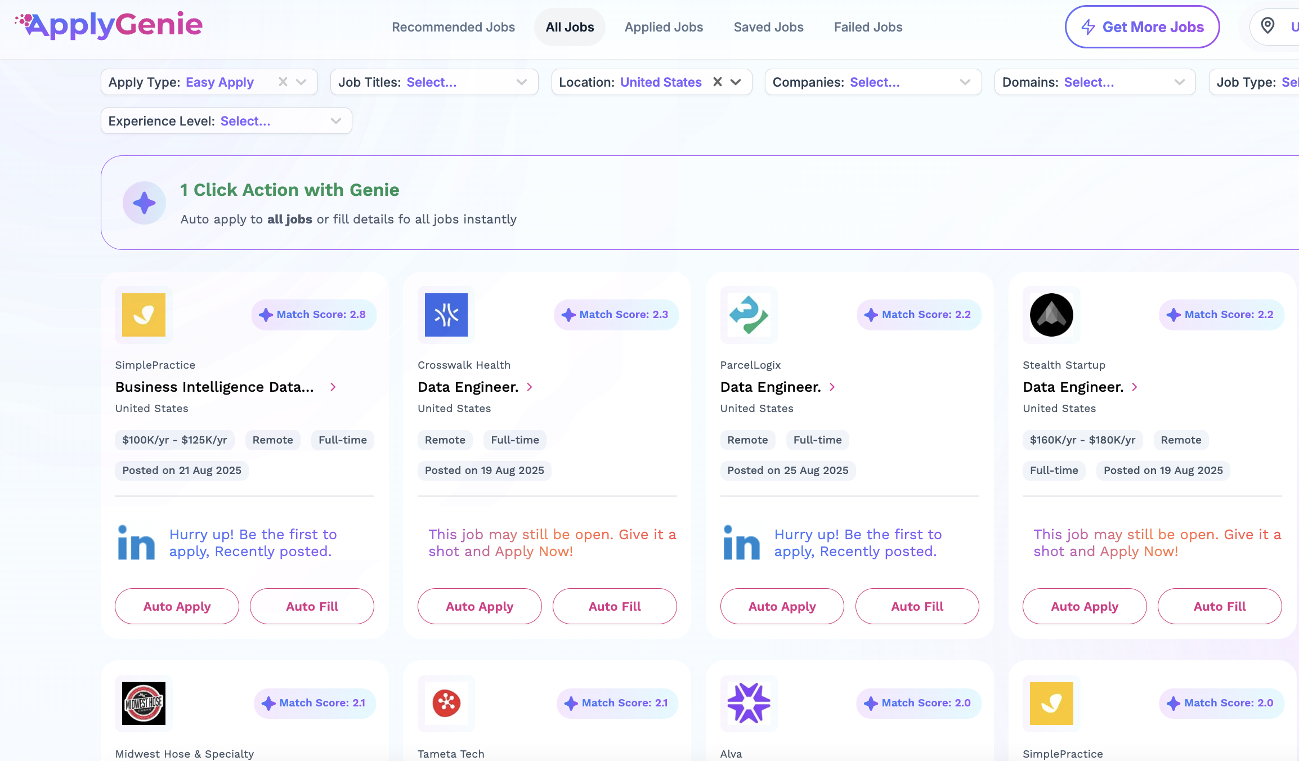Click the Get More Jobs button
Viewport: 1299px width, 761px height.
tap(1142, 27)
